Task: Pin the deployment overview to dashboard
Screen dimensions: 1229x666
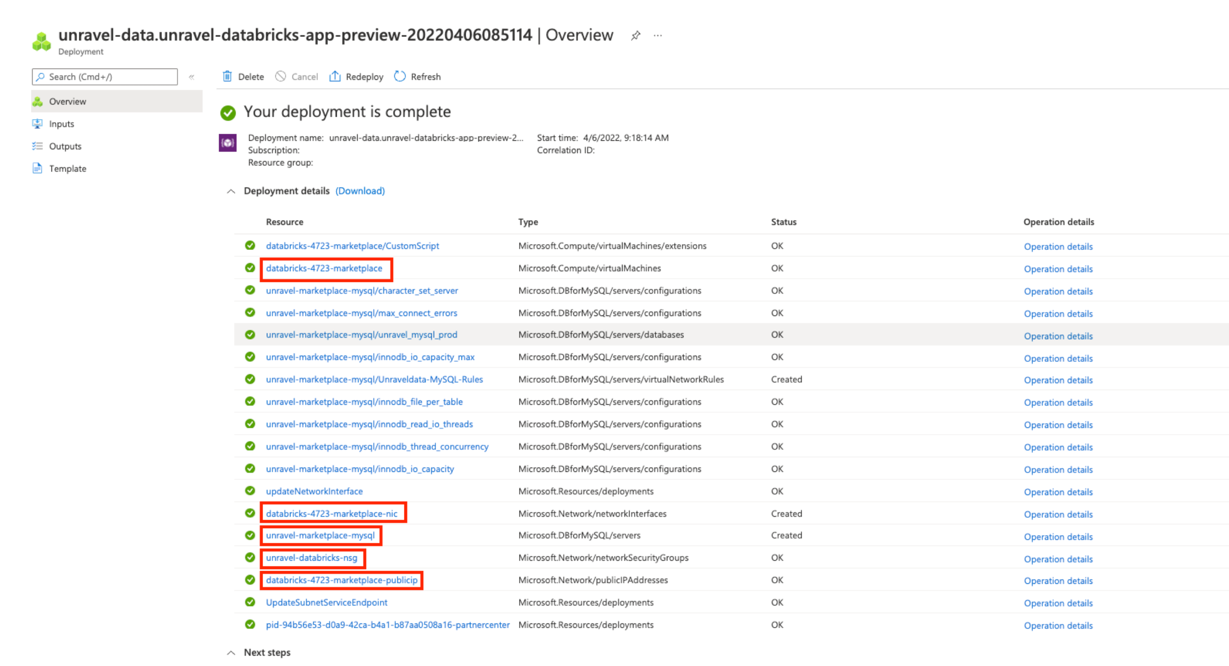Action: pyautogui.click(x=635, y=36)
